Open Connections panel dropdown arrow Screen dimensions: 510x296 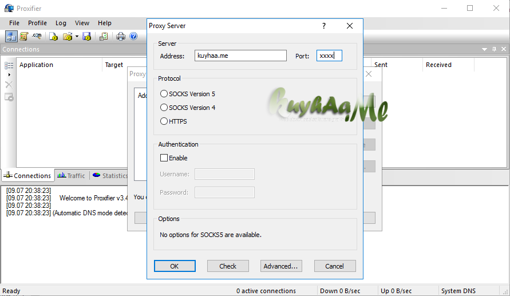(x=484, y=49)
